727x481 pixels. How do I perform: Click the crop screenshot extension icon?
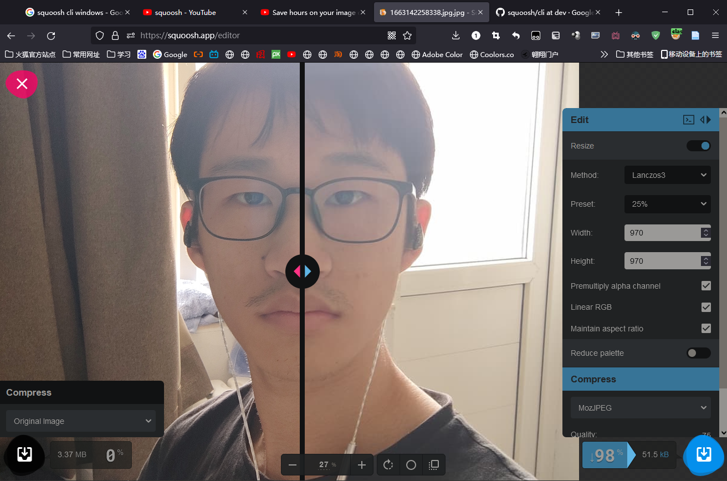tap(496, 35)
